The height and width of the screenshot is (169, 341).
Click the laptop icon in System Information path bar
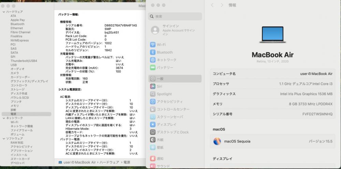click(60, 163)
